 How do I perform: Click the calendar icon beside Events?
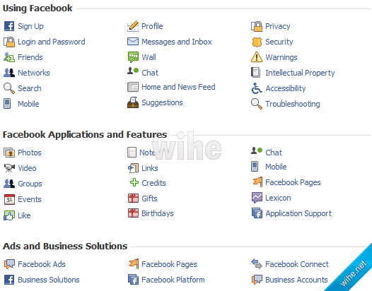[9, 199]
